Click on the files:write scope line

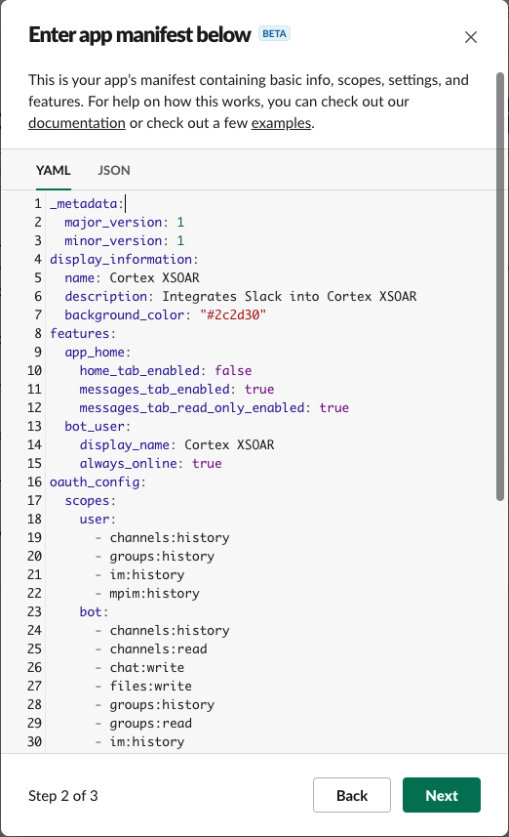point(151,686)
